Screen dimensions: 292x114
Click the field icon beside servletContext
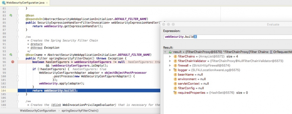[x=175, y=83]
